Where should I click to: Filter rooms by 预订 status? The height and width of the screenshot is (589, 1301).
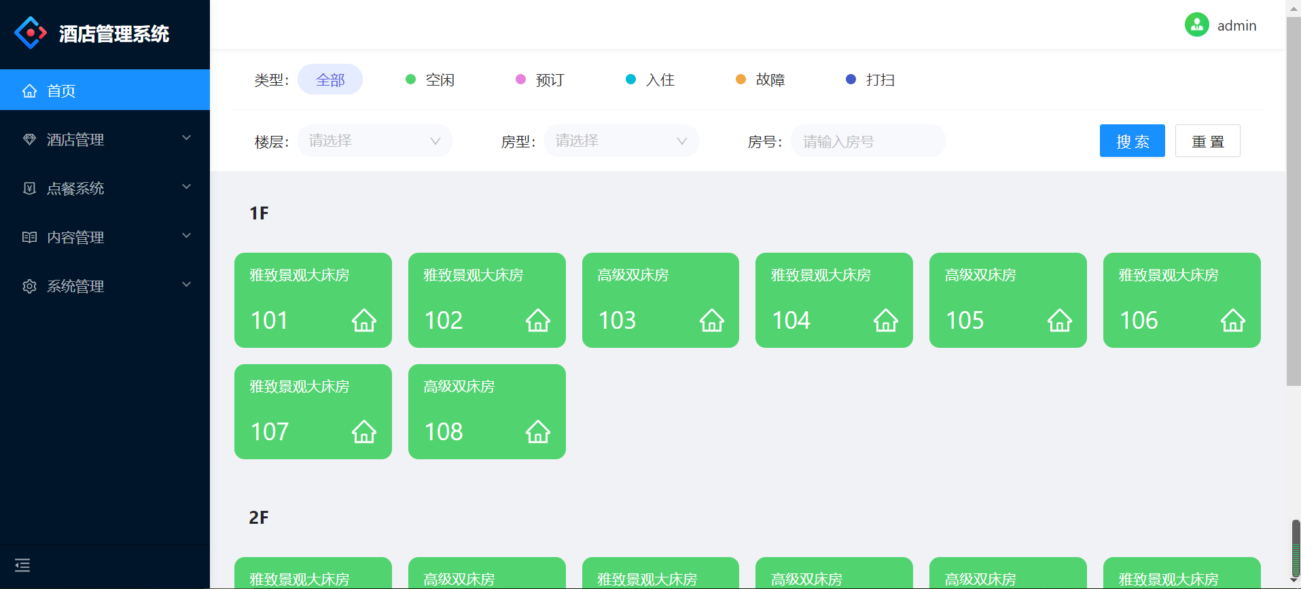pos(540,79)
